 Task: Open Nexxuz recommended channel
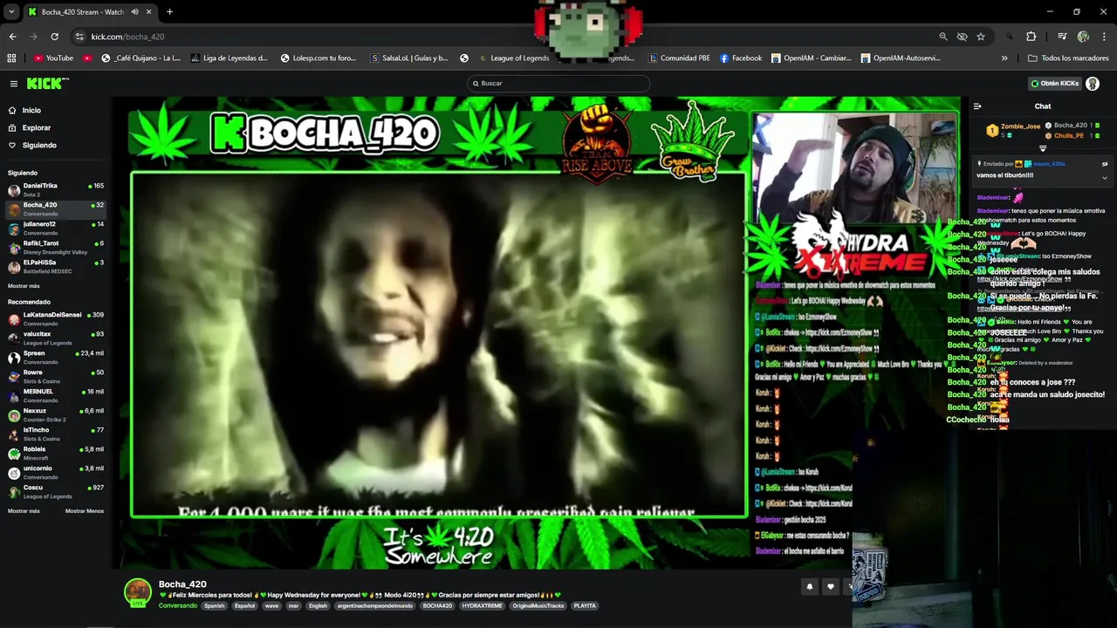coord(56,414)
